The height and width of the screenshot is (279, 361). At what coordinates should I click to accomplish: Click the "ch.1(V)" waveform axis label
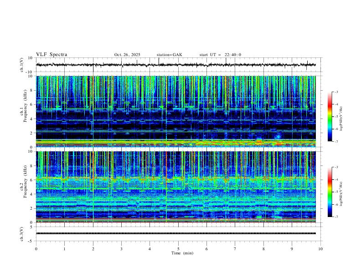click(22, 65)
